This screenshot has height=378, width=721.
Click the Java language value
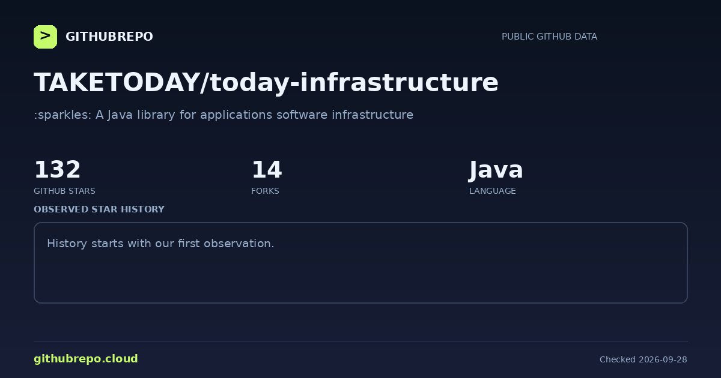point(496,170)
